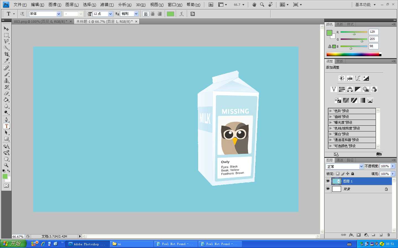Select the Healing Brush tool
Viewport: 398px width, 248px height.
click(6, 68)
